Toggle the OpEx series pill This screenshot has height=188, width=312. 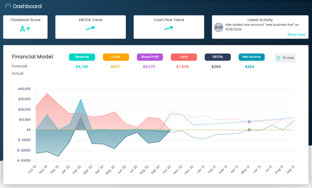(x=184, y=57)
